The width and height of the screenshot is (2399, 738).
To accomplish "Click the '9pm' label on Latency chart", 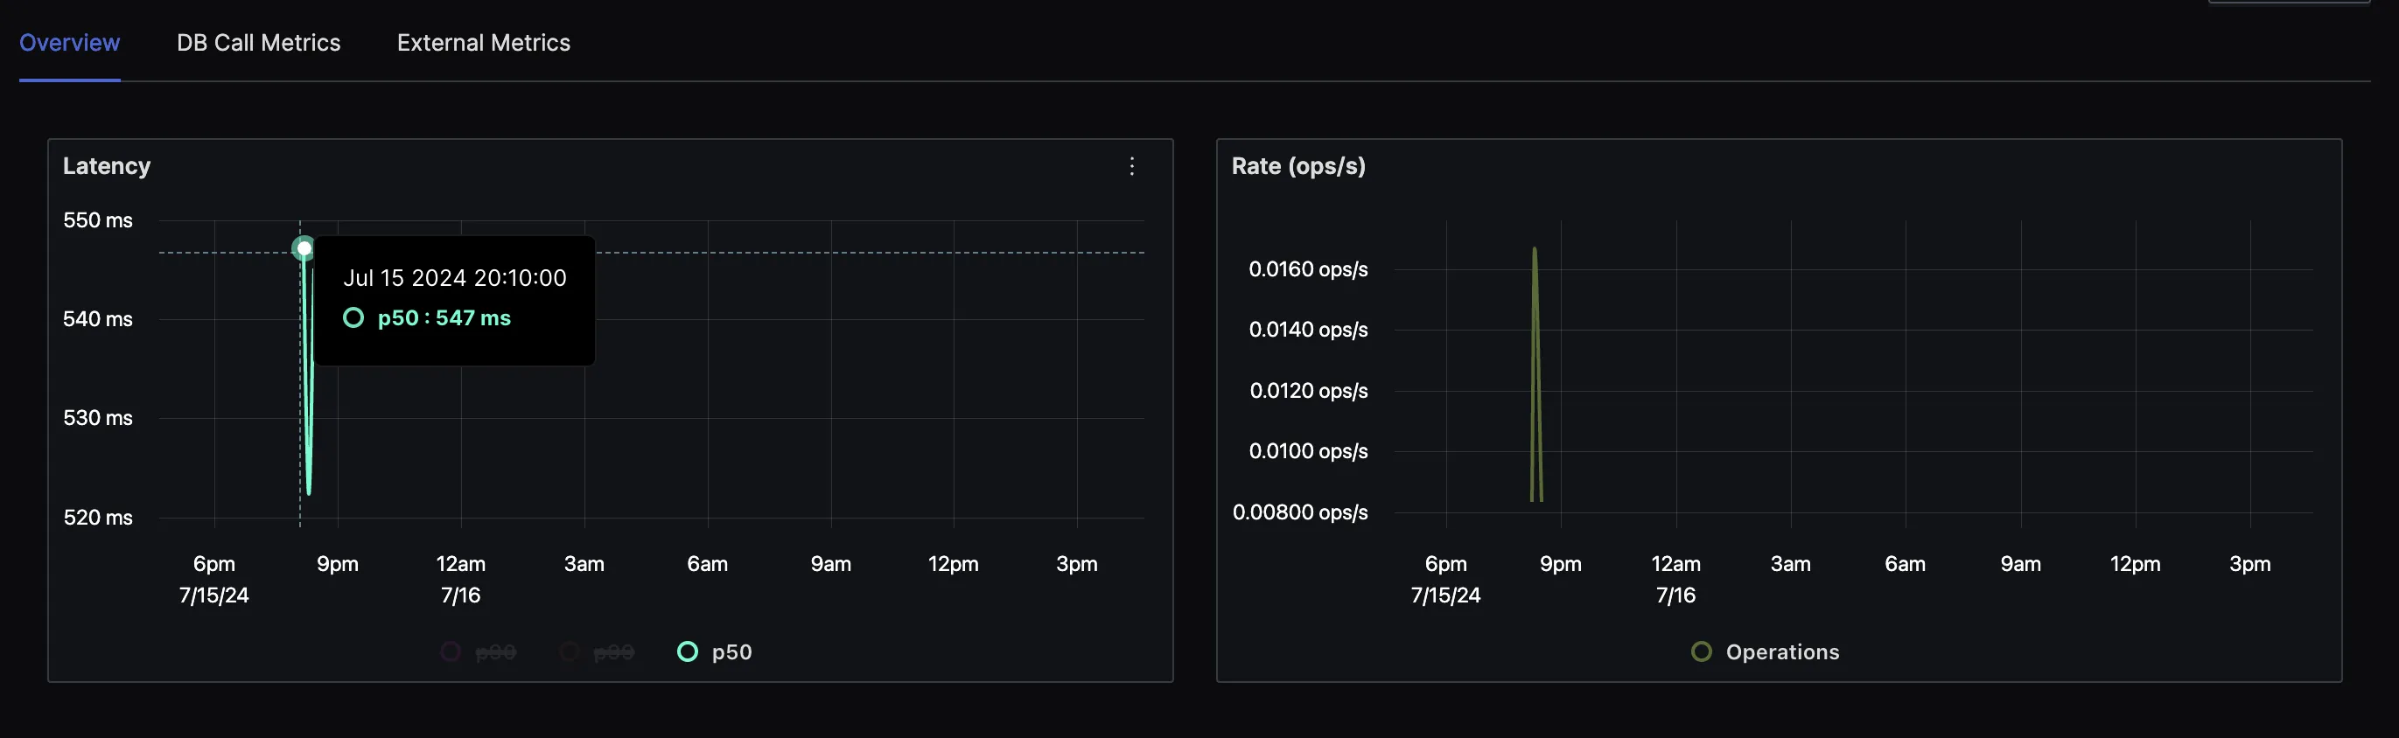I will [x=337, y=564].
